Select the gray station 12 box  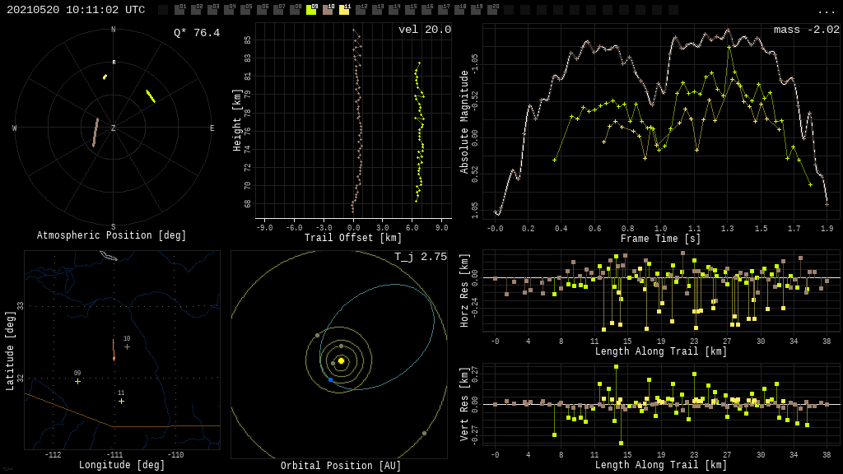361,10
